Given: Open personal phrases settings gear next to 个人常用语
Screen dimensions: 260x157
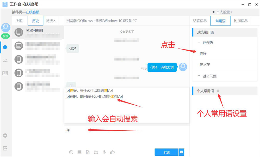Looking at the screenshot, I should coord(218,91).
